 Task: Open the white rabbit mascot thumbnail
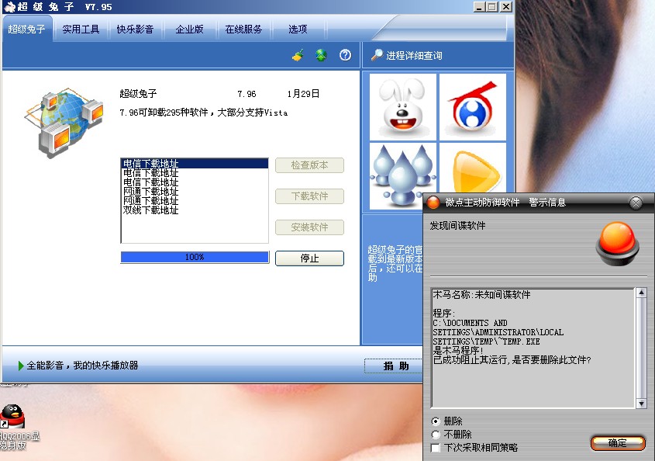pyautogui.click(x=403, y=107)
